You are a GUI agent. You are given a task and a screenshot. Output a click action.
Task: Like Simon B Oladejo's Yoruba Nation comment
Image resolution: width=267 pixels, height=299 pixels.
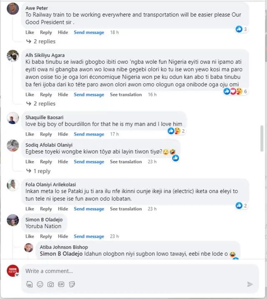click(x=30, y=236)
